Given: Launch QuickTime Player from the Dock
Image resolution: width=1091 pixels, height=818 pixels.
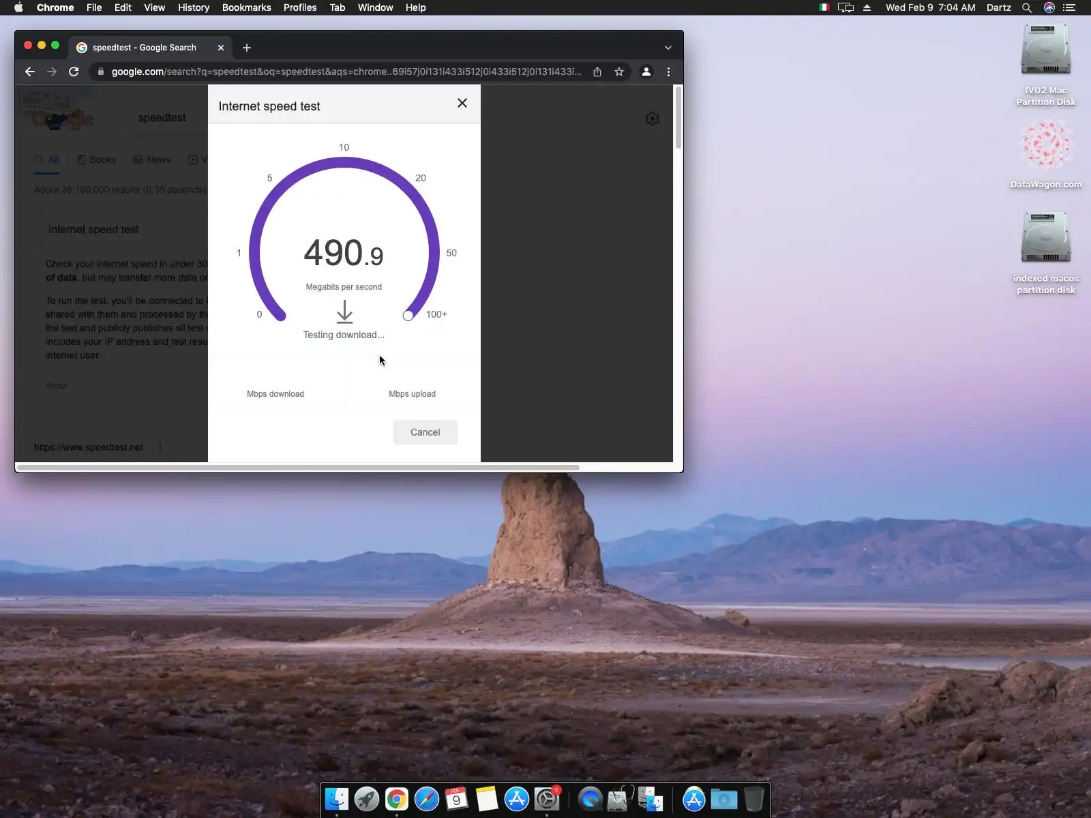Looking at the screenshot, I should [x=591, y=798].
